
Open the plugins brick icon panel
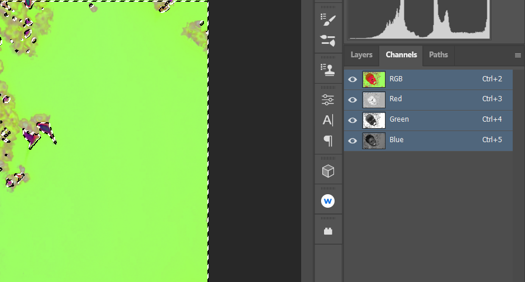[328, 231]
